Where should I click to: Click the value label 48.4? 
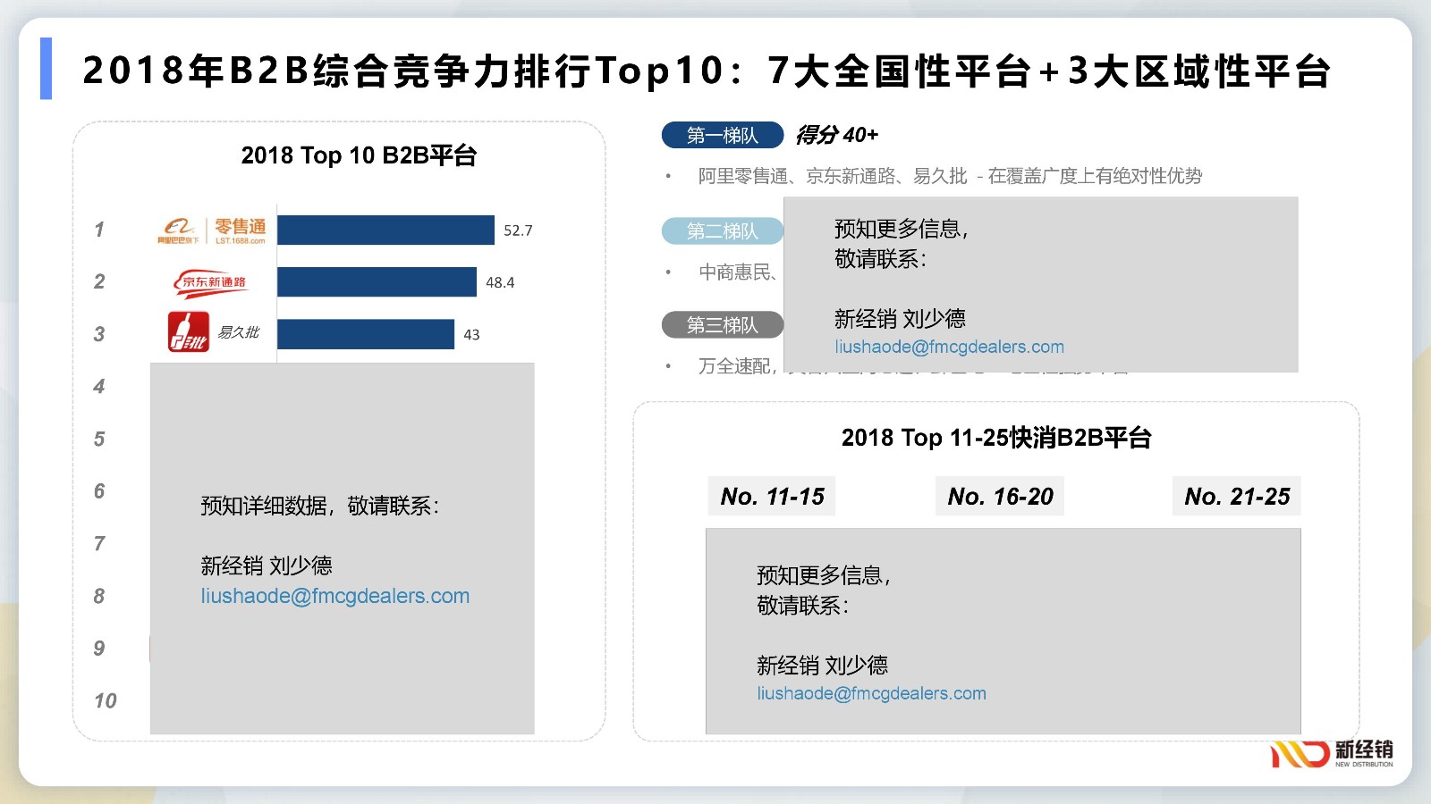500,282
